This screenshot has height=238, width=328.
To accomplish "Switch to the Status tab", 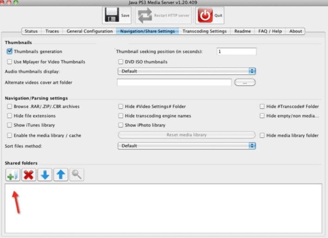I will [x=31, y=31].
